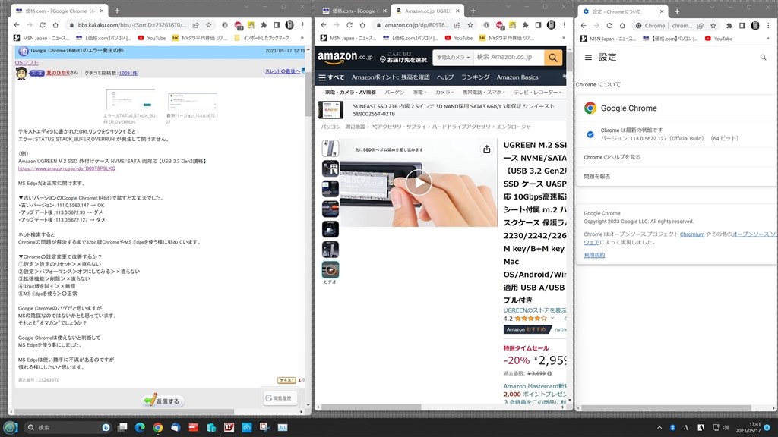Share the UGREEN product via share icon
This screenshot has width=778, height=437.
487,149
